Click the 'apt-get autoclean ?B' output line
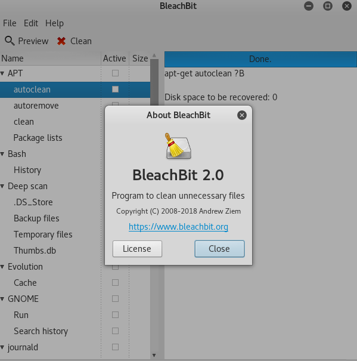This screenshot has height=361, width=357. (204, 73)
